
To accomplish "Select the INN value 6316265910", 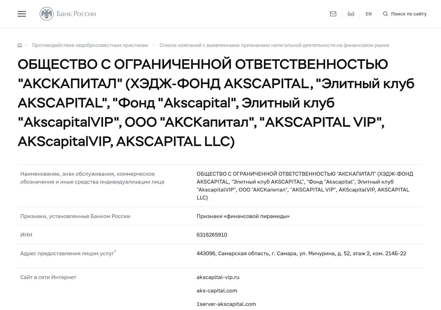I will tap(212, 235).
